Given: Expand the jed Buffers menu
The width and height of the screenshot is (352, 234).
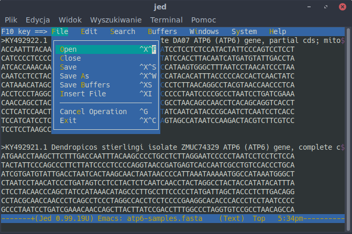Looking at the screenshot, I should (x=162, y=31).
